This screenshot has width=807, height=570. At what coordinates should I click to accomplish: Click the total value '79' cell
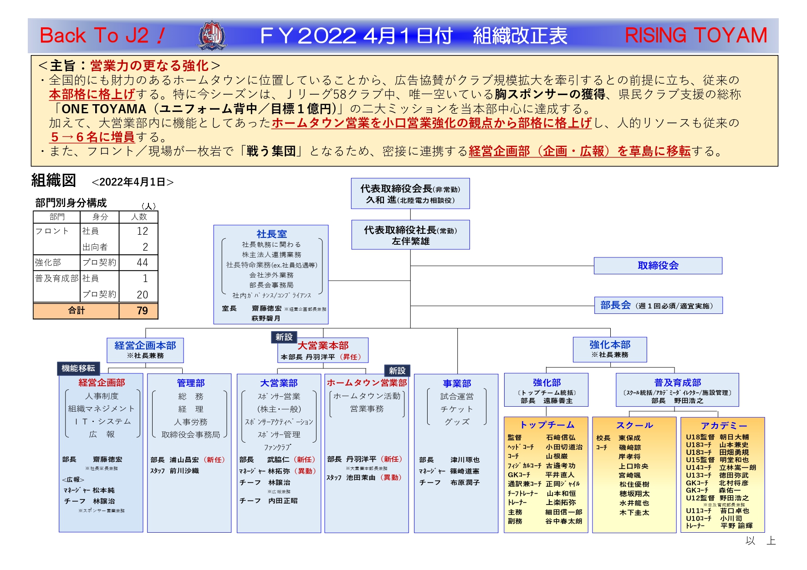[x=138, y=311]
